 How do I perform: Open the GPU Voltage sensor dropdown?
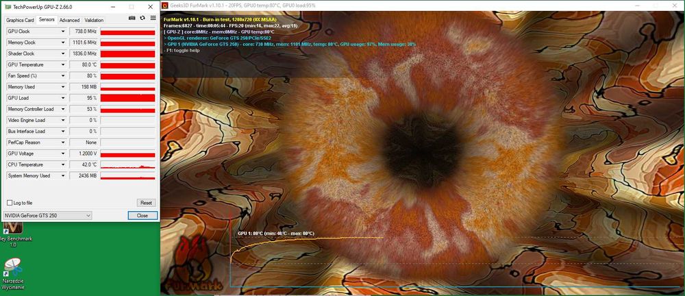(x=63, y=154)
